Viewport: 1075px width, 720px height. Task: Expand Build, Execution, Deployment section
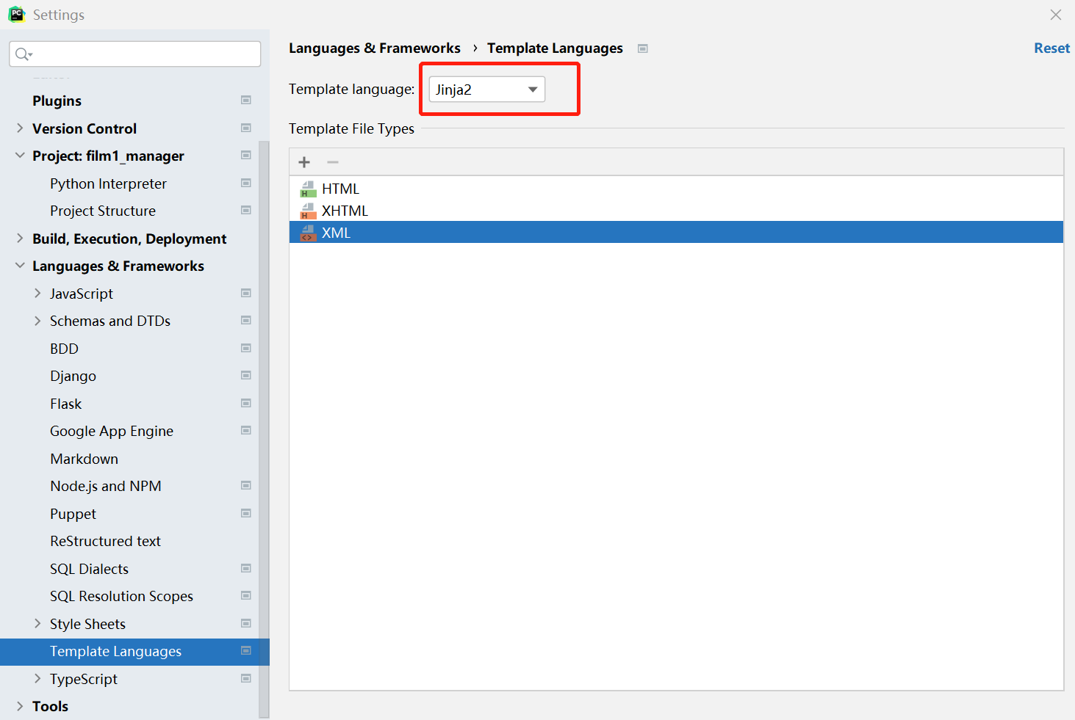pyautogui.click(x=20, y=238)
